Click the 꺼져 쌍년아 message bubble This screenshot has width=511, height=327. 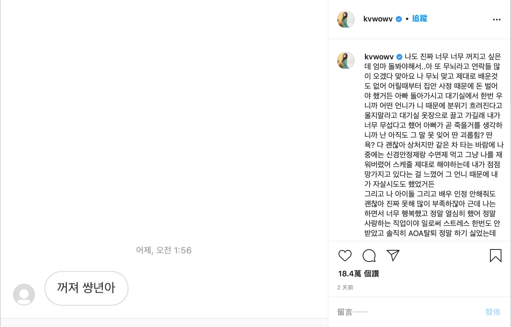pyautogui.click(x=87, y=288)
